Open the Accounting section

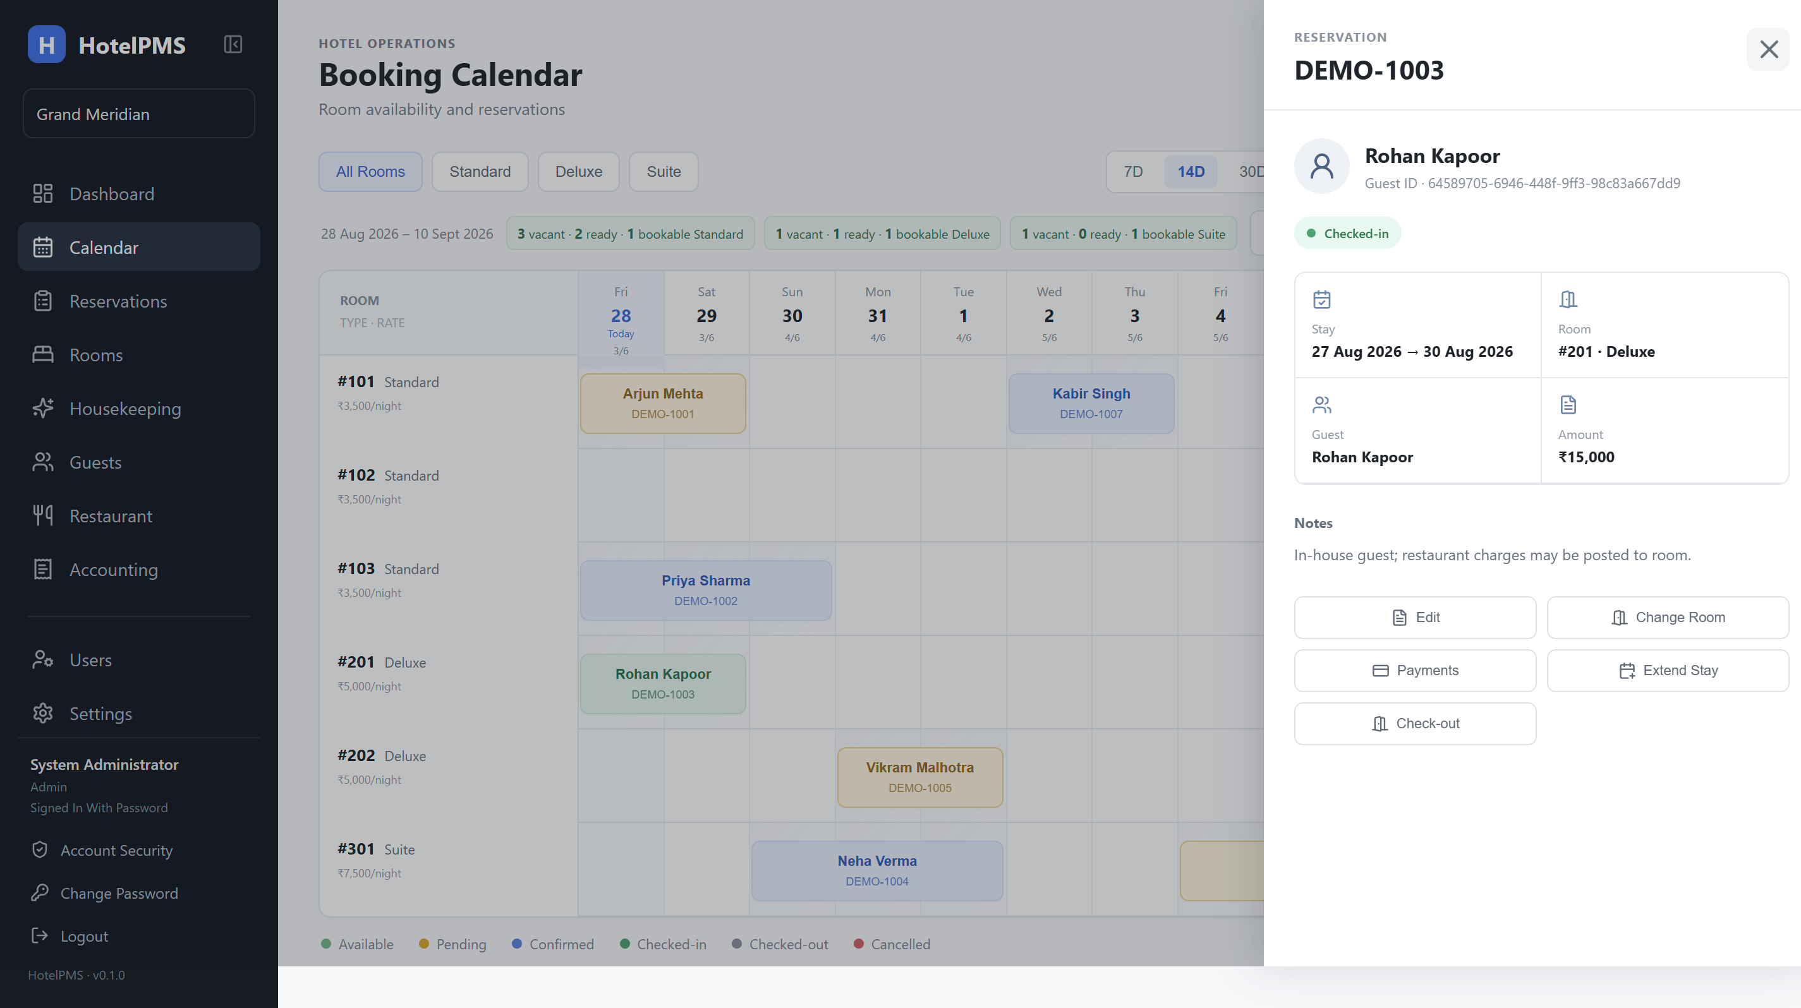tap(138, 570)
